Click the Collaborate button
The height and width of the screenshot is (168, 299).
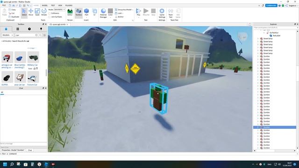(x=271, y=6)
